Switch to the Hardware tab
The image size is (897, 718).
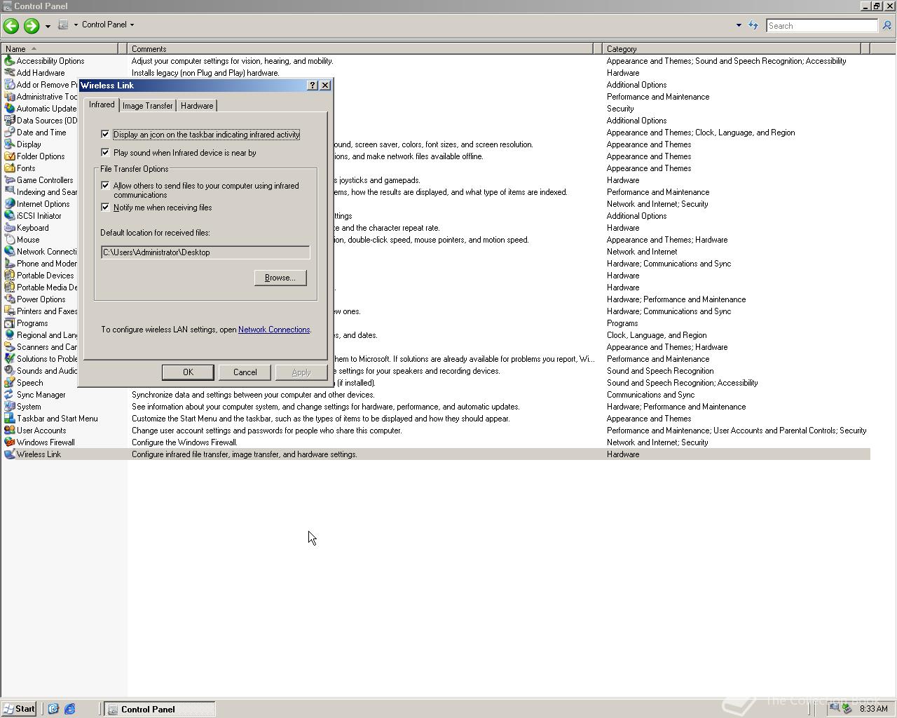197,106
